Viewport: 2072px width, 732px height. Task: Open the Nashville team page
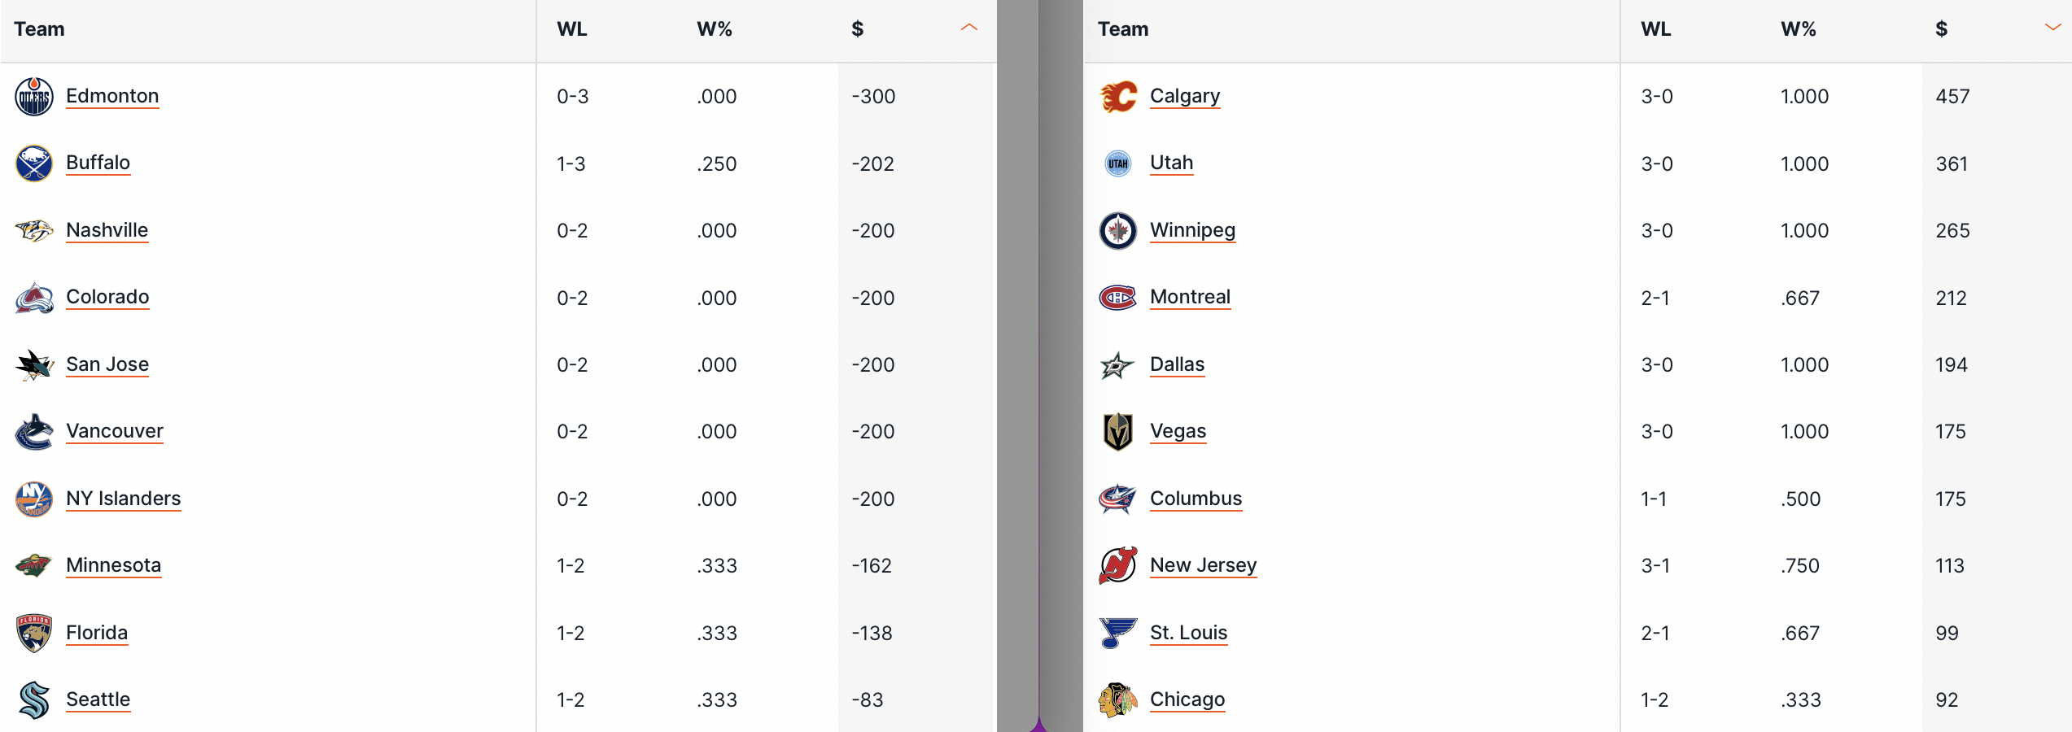(x=107, y=230)
